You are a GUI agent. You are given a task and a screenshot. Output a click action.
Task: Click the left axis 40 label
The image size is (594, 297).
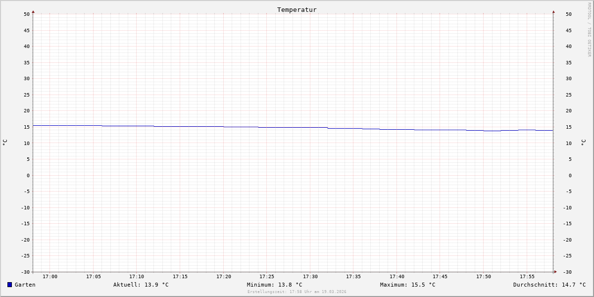pos(27,47)
